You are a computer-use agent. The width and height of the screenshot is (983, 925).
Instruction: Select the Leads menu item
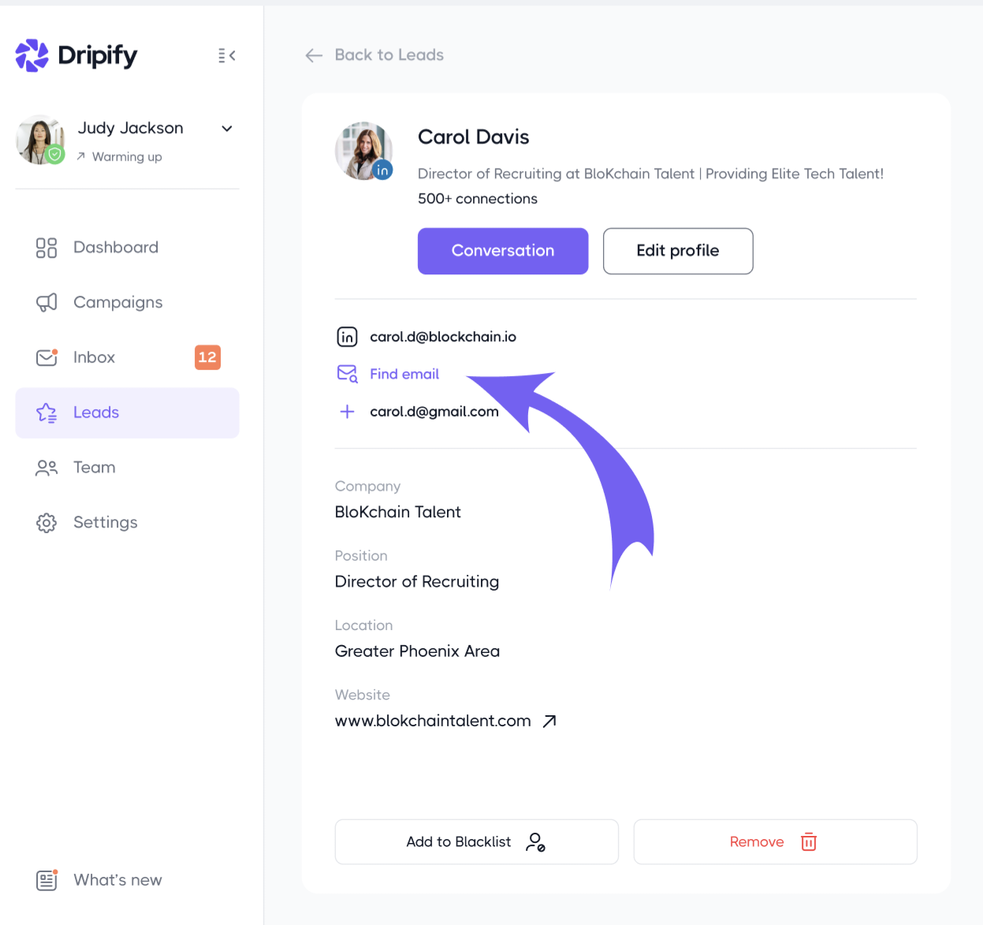point(127,413)
